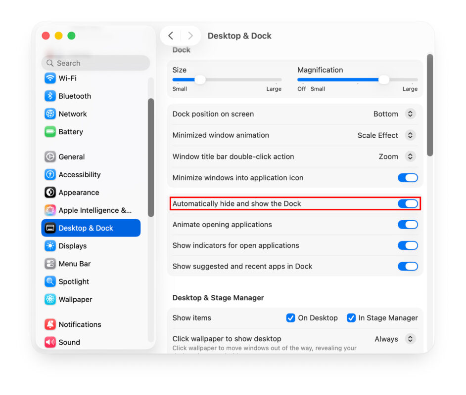This screenshot has width=466, height=395.
Task: Click the Wi-Fi sidebar icon
Action: point(50,79)
